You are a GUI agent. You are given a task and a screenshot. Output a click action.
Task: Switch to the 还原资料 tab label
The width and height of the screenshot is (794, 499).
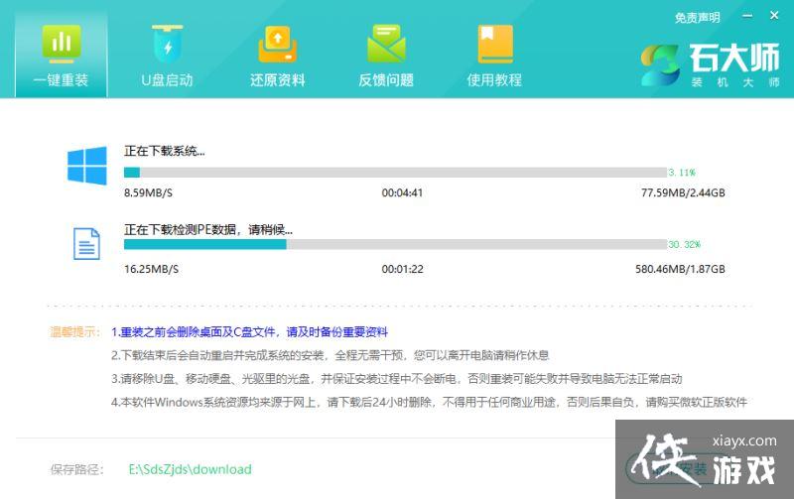[277, 80]
